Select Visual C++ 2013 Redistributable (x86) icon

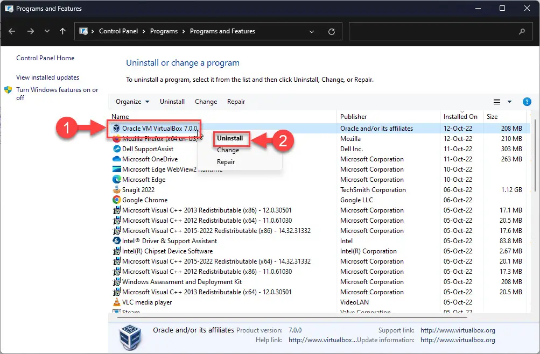pyautogui.click(x=117, y=210)
